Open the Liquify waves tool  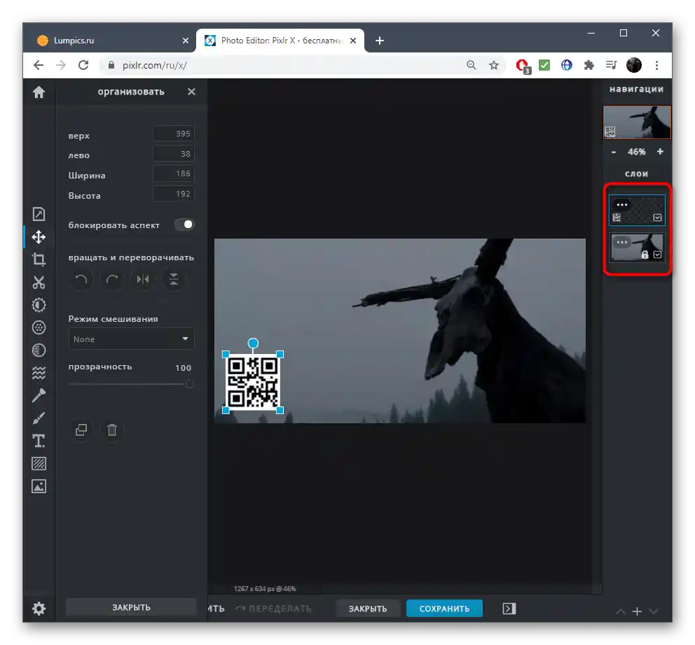tap(39, 373)
